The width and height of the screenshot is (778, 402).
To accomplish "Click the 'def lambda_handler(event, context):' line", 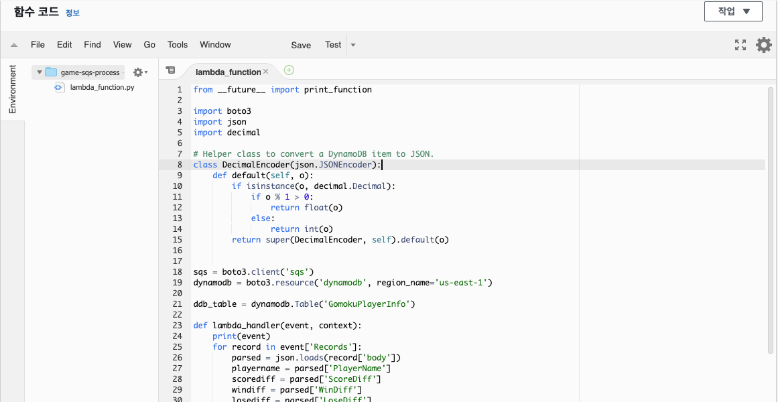I will point(277,326).
